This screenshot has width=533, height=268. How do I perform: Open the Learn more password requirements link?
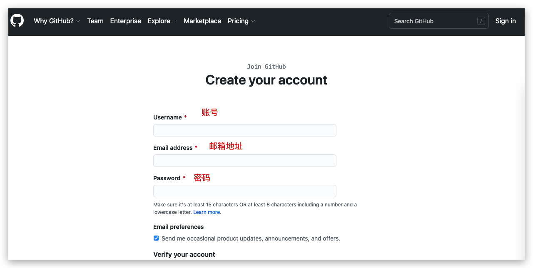tap(207, 212)
